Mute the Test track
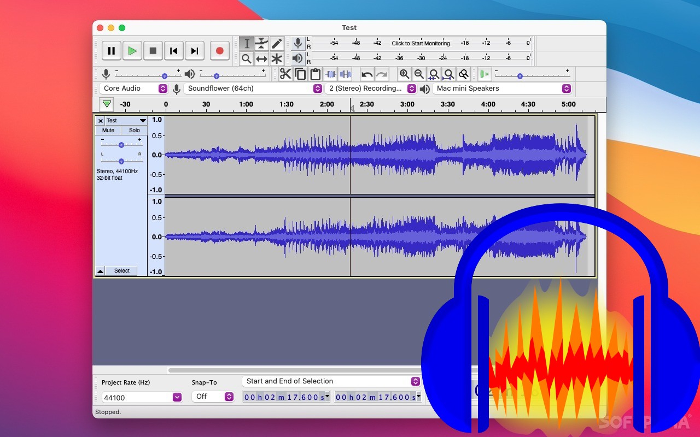This screenshot has width=700, height=437. tap(108, 130)
